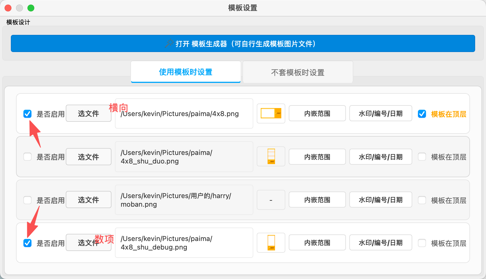Open the template generator with the blue button
This screenshot has height=279, width=486.
pos(243,43)
